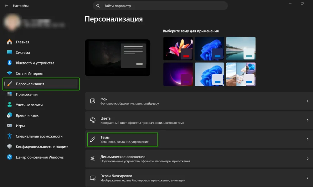Click the Система monitor icon
The image size is (313, 187).
pos(9,52)
